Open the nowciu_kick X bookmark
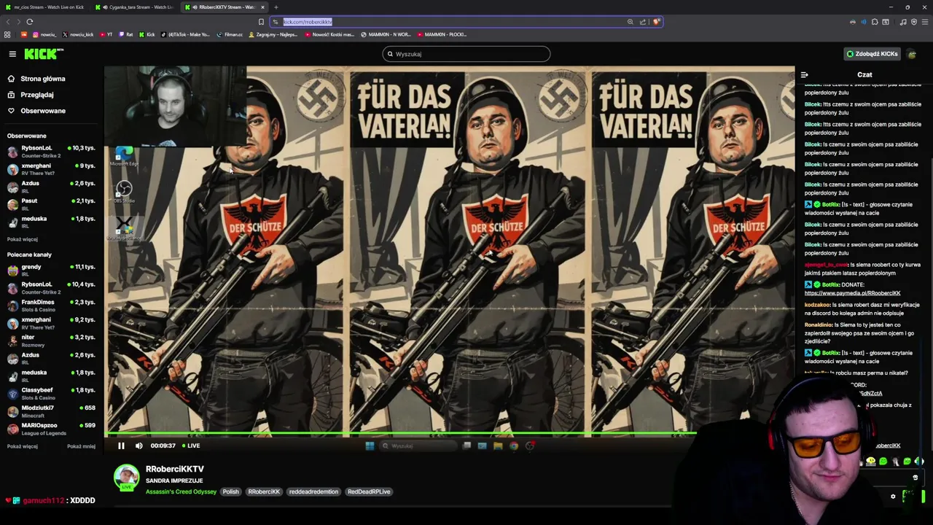The image size is (933, 525). (x=78, y=34)
